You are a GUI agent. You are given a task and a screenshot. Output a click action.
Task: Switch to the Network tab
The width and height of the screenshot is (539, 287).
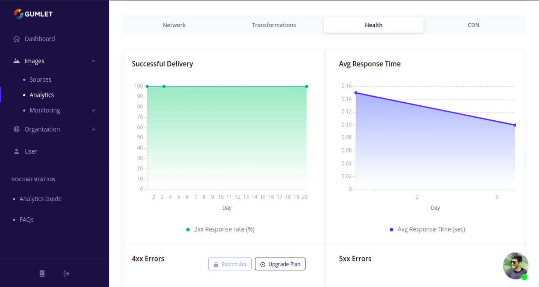[174, 25]
